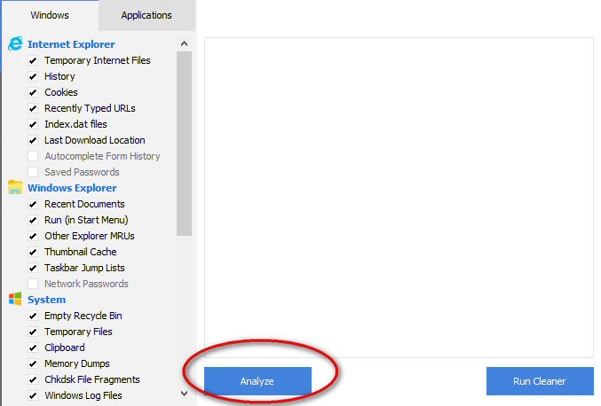Uncheck Index.dat files checkbox
The width and height of the screenshot is (601, 406).
[x=33, y=124]
